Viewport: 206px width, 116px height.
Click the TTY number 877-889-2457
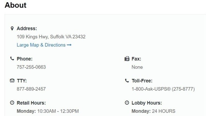(x=31, y=89)
